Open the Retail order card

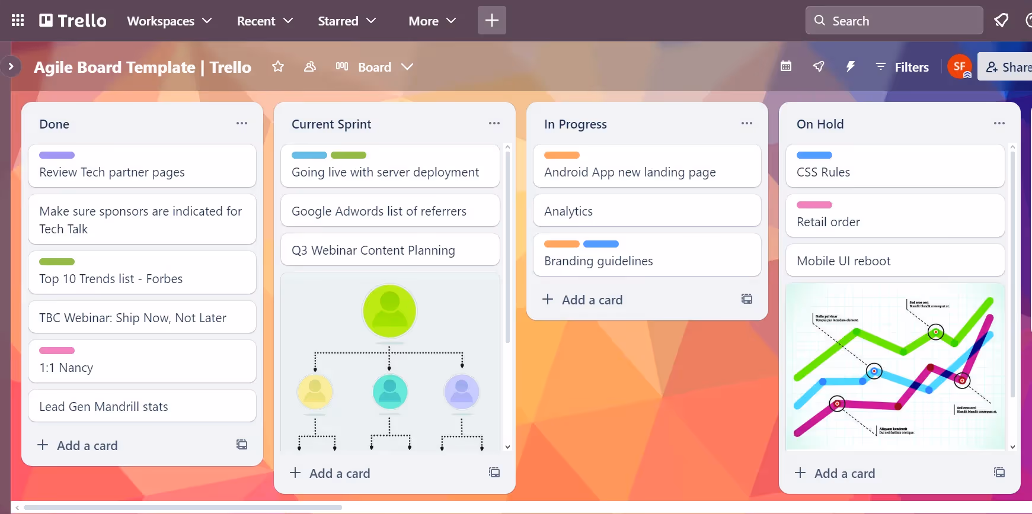pyautogui.click(x=895, y=216)
